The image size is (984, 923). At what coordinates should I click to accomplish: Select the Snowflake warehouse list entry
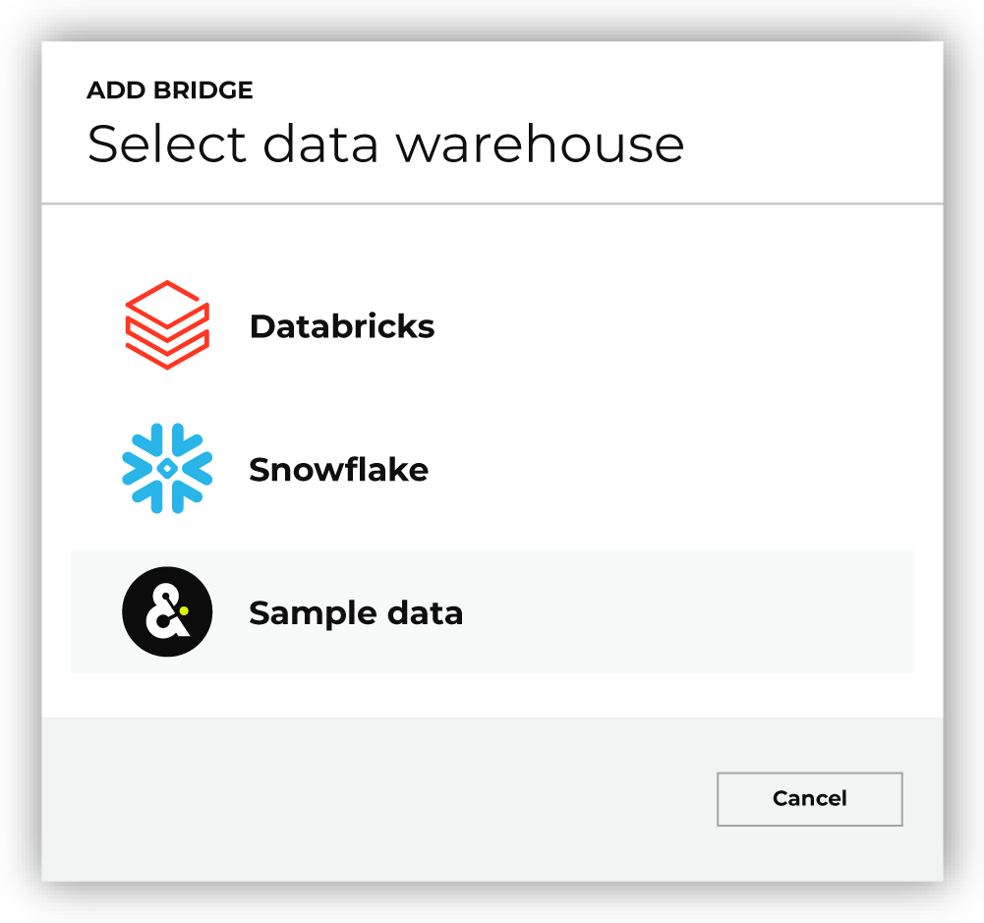tap(393, 469)
